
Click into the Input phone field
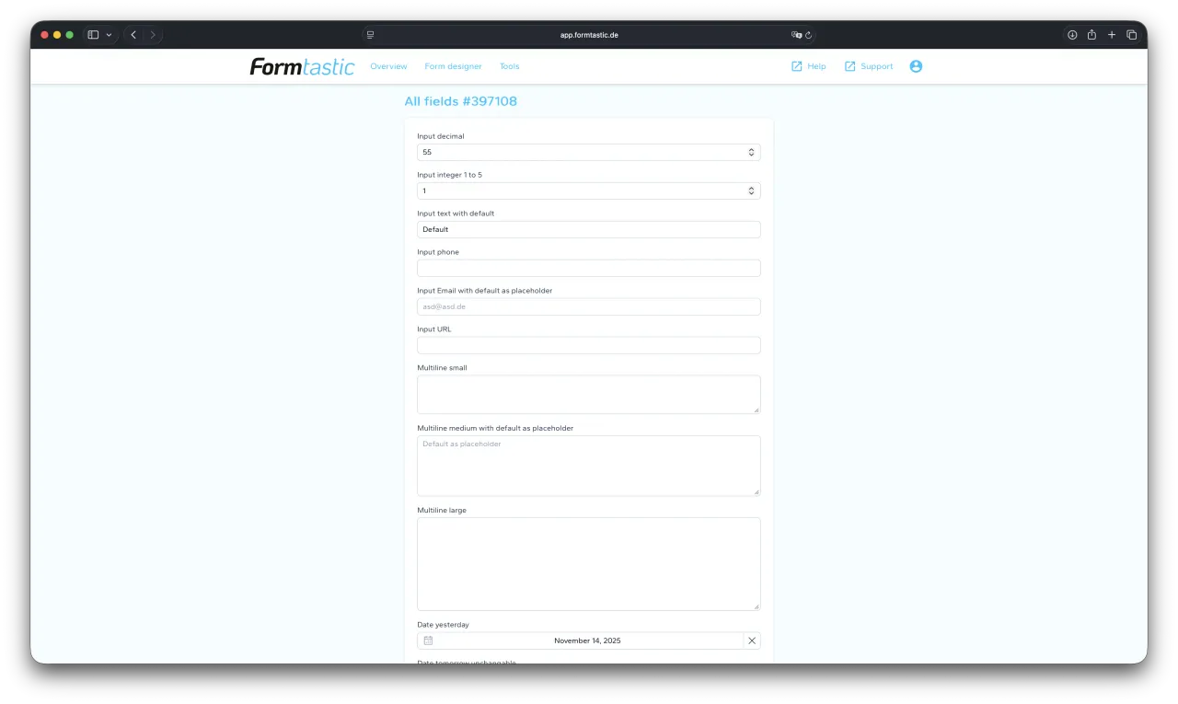(x=588, y=268)
